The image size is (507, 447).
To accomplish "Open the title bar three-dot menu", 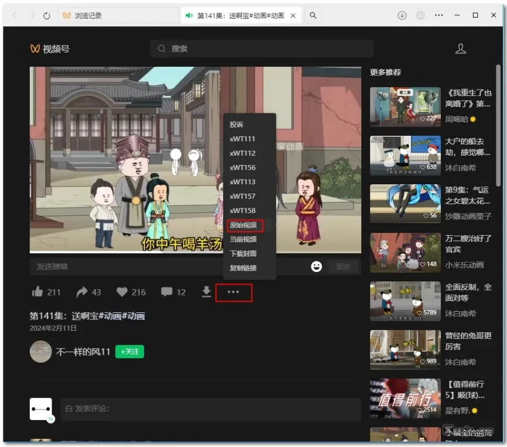I will pos(439,15).
